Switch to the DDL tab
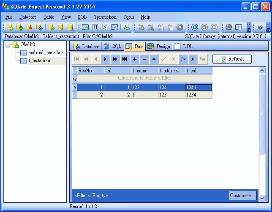Viewport: 272px width, 212px height. tap(183, 47)
